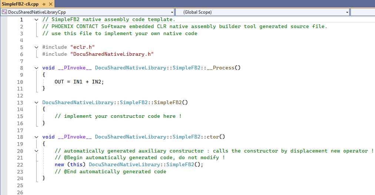The image size is (375, 195).
Task: Open the (Global Scope) dropdown
Action: click(x=347, y=12)
